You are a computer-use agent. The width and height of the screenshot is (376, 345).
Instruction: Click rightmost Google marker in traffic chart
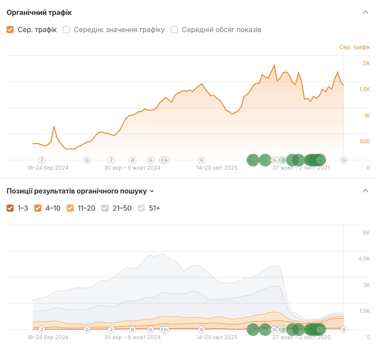pos(344,160)
